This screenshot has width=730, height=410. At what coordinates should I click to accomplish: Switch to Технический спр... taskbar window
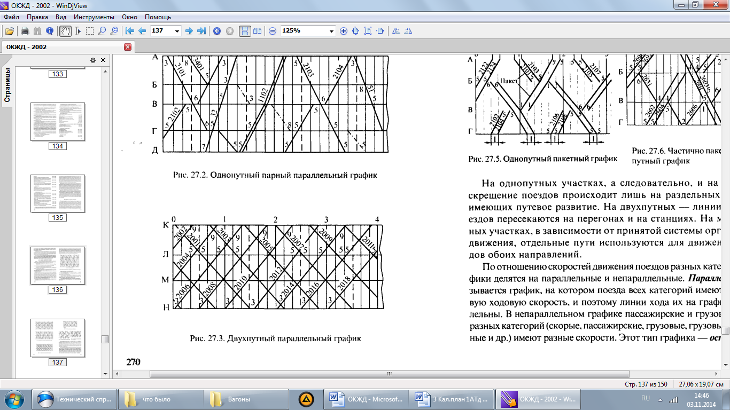pyautogui.click(x=74, y=399)
